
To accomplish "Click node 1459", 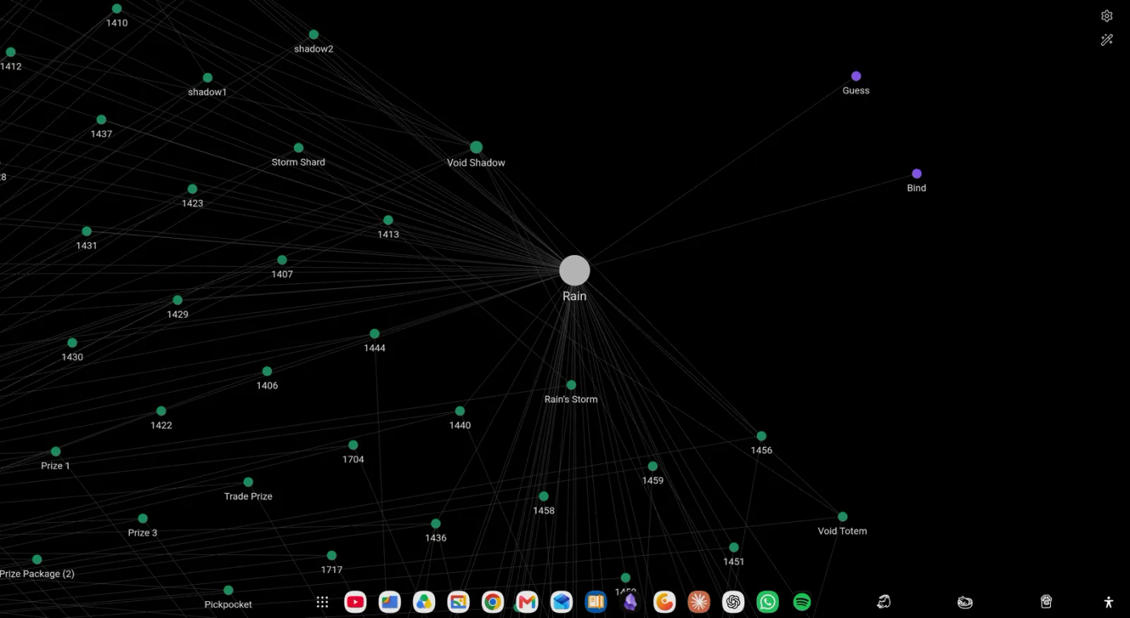I will (x=653, y=466).
